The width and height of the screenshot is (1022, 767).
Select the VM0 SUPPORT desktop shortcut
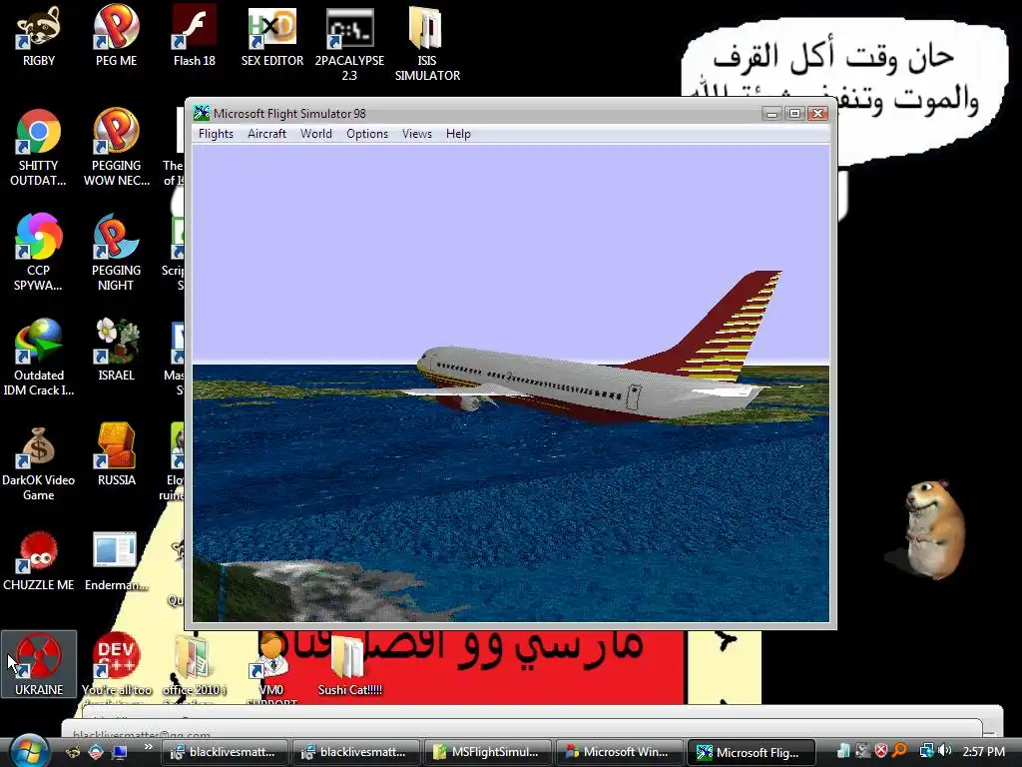271,666
